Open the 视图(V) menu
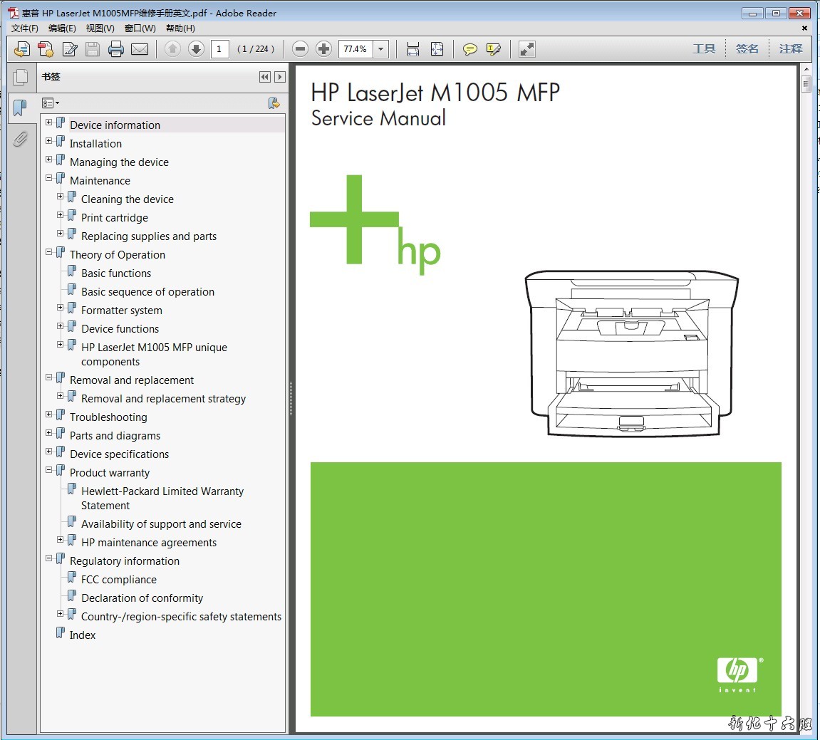The image size is (820, 740). [x=100, y=28]
